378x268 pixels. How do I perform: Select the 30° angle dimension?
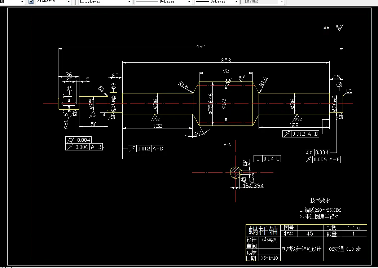(198, 133)
